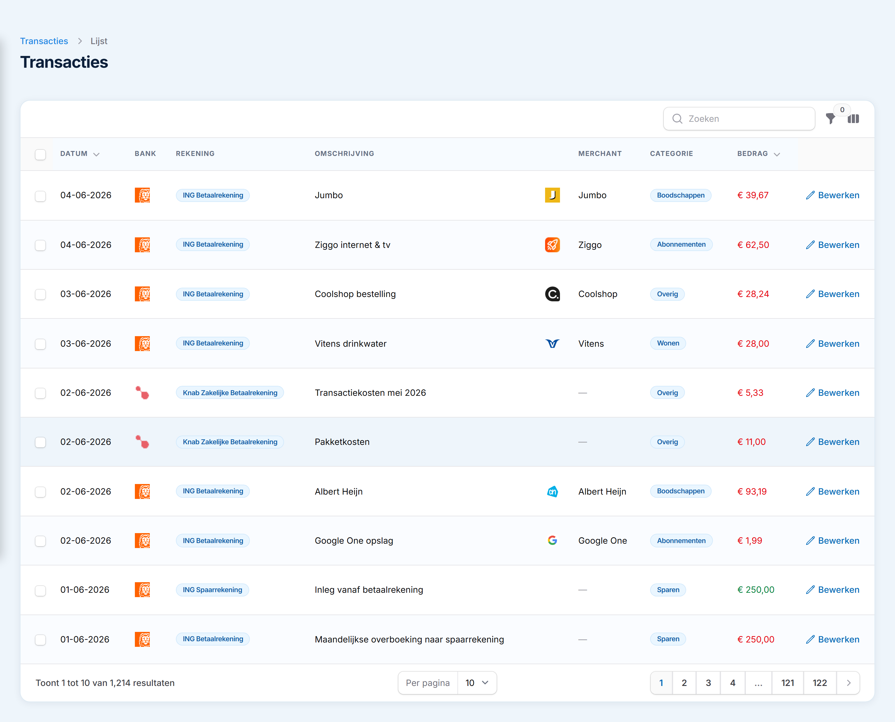Go to next page with arrow

848,683
